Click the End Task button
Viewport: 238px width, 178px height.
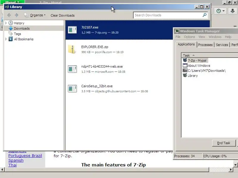pyautogui.click(x=224, y=143)
